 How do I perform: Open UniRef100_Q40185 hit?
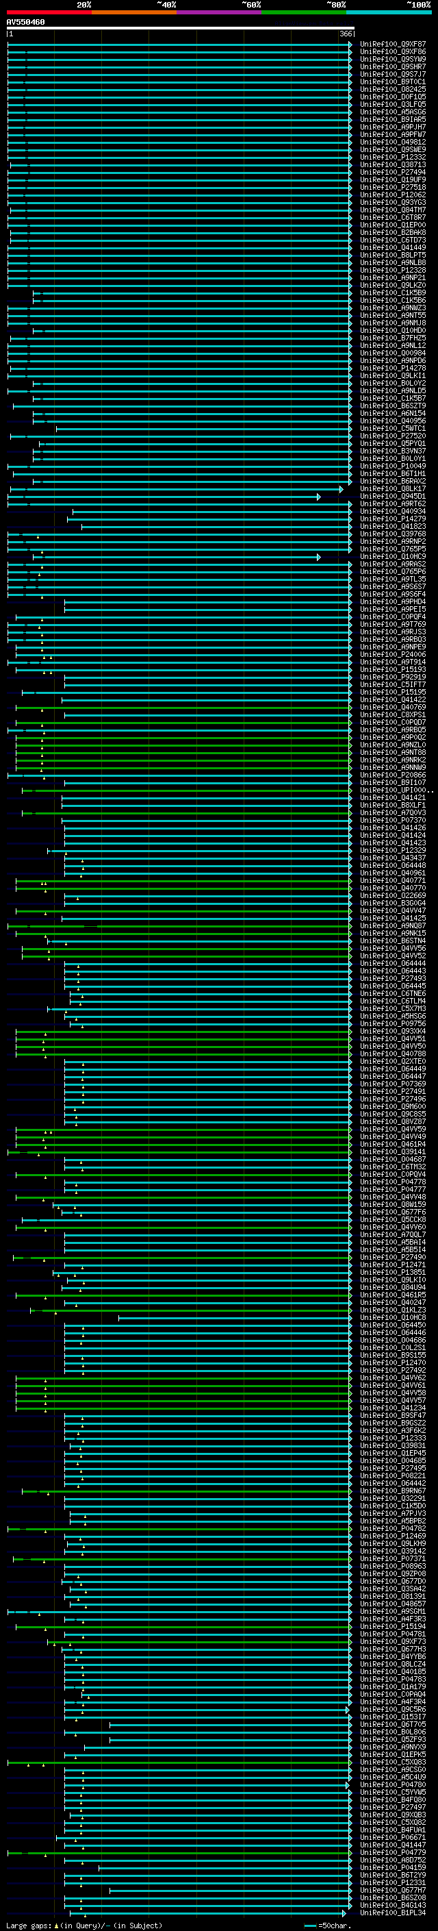point(393,1671)
